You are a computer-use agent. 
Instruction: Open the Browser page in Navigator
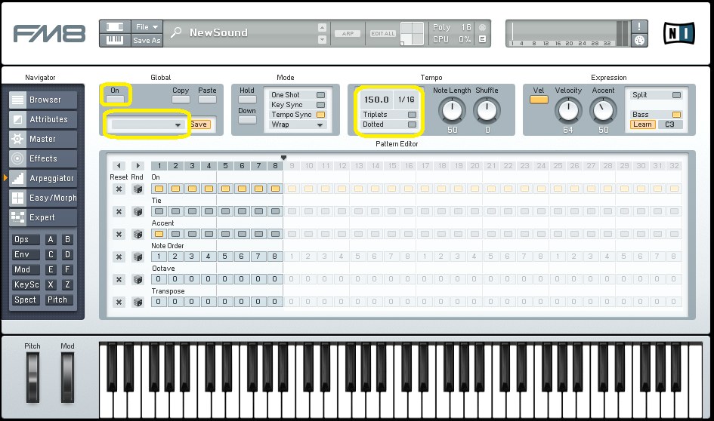click(43, 100)
